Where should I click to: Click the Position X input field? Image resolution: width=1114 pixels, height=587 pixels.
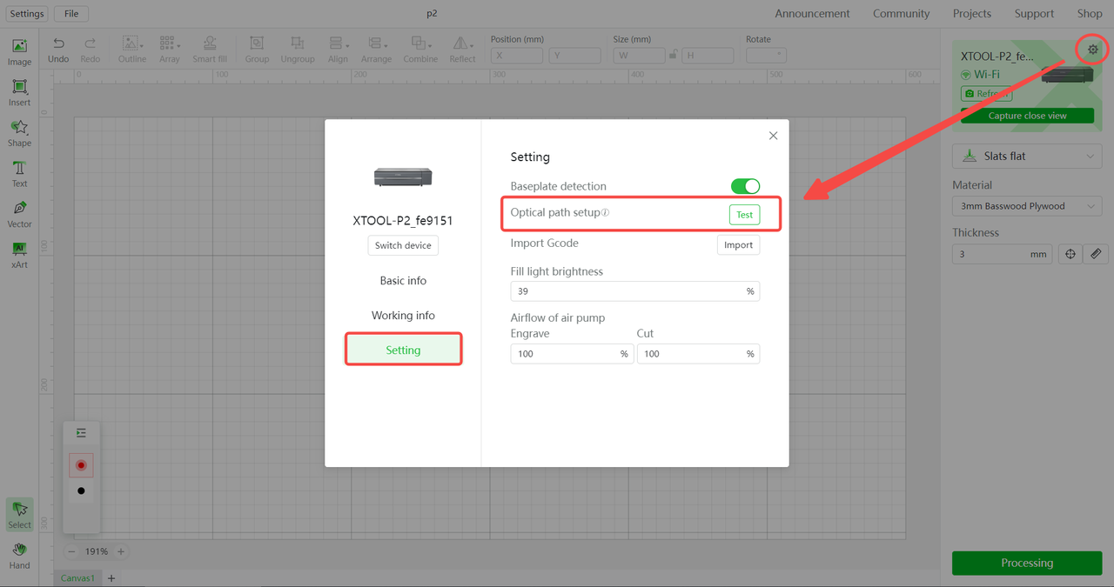coord(517,55)
